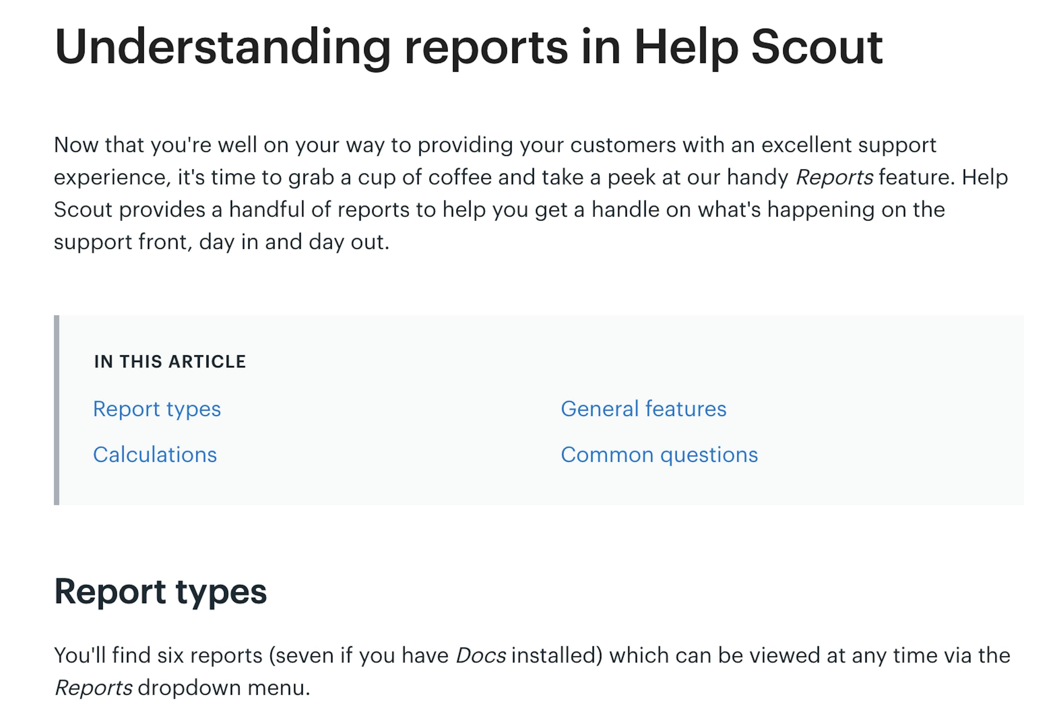Click the italic "Docs" word
Screen dimensions: 1053x722
click(481, 655)
